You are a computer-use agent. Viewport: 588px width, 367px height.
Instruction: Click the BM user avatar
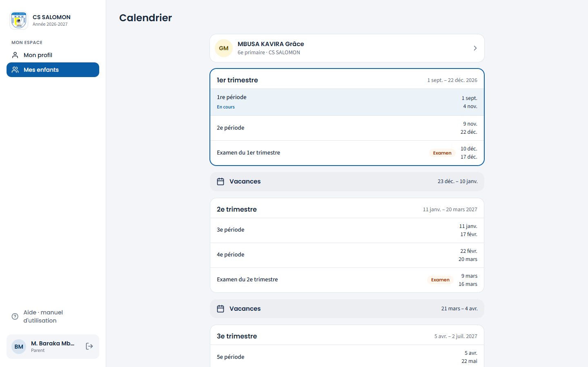[19, 347]
